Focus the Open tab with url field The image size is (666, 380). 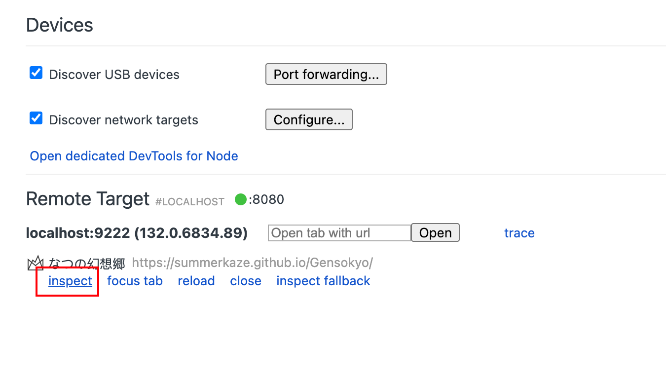tap(339, 233)
